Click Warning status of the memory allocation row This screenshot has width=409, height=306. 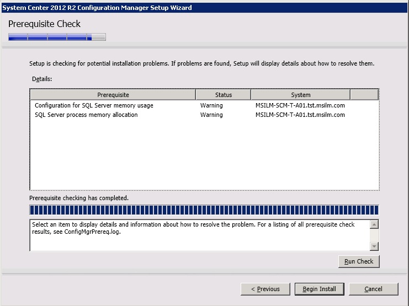tap(211, 115)
